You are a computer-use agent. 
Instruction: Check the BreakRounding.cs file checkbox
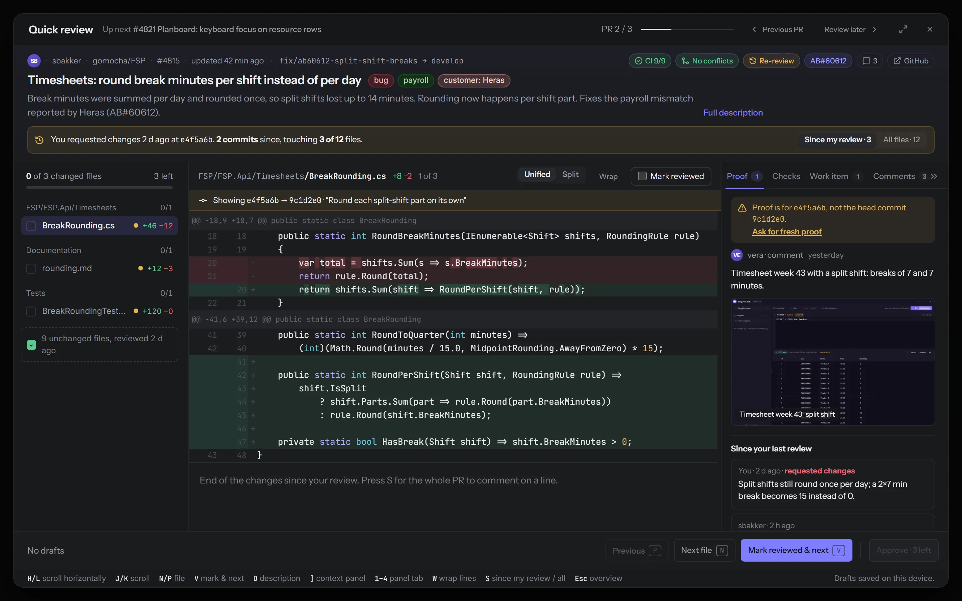coord(31,226)
